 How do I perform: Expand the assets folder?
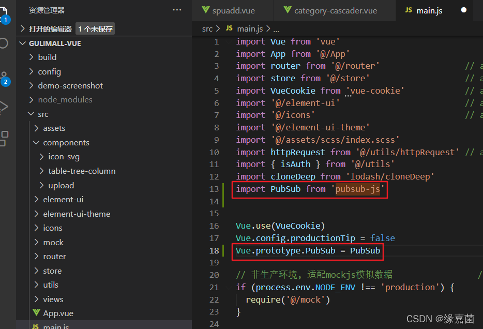pos(36,128)
